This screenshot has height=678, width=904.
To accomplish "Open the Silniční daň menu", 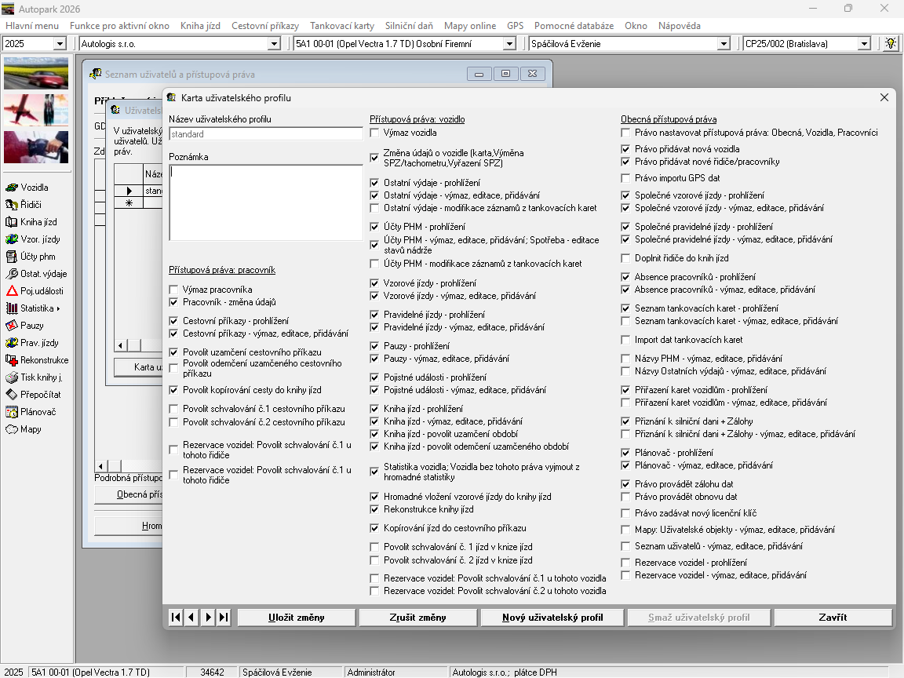I will pos(409,26).
